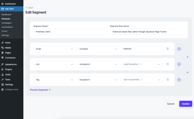Image resolution: width=194 pixels, height=119 pixels.
Task: Open the Email field dropdown
Action: click(x=54, y=49)
